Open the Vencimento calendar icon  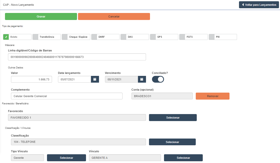click(142, 79)
